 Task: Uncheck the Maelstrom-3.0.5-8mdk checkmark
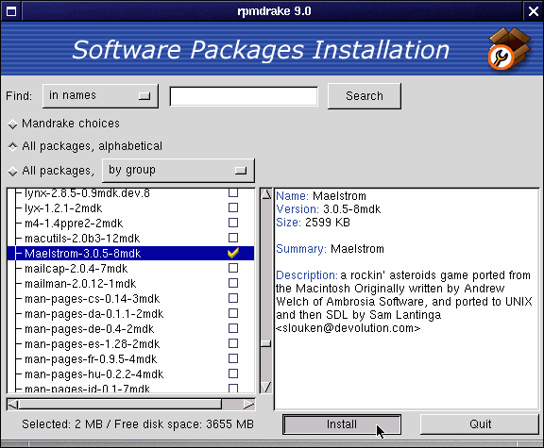[233, 253]
